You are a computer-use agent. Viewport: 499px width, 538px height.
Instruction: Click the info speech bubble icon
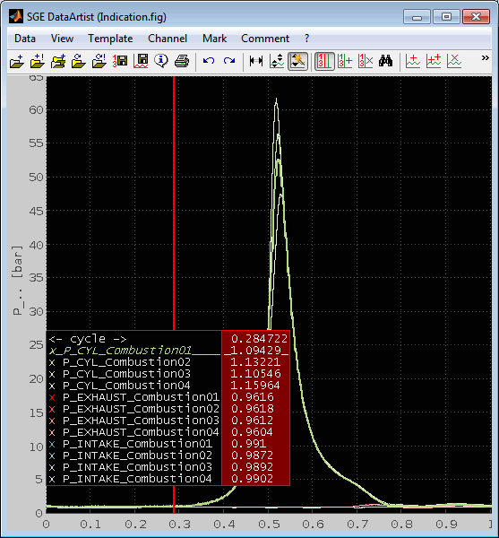161,61
